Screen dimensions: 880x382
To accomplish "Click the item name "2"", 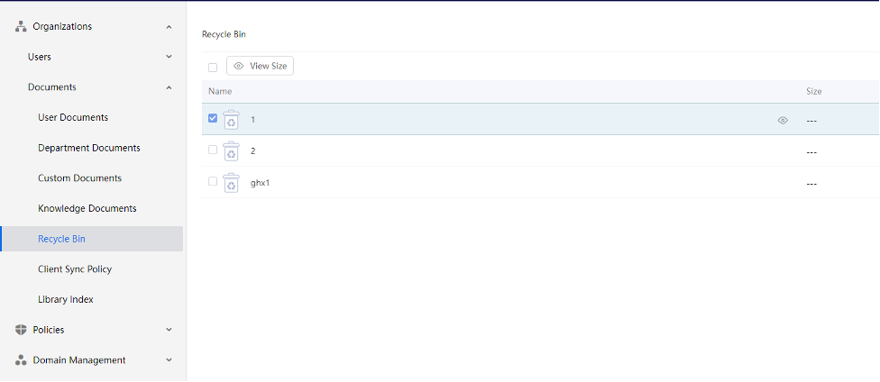I will [x=253, y=150].
